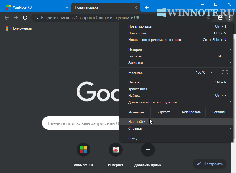Open Настройки from the menu

click(x=137, y=122)
